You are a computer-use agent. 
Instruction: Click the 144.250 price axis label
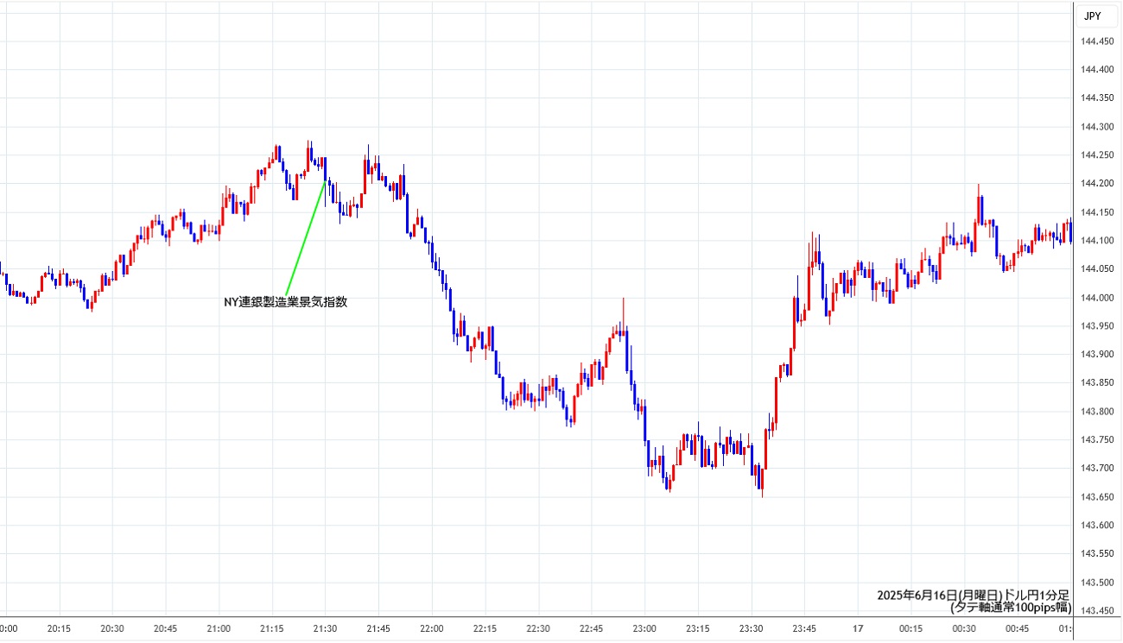click(1097, 155)
